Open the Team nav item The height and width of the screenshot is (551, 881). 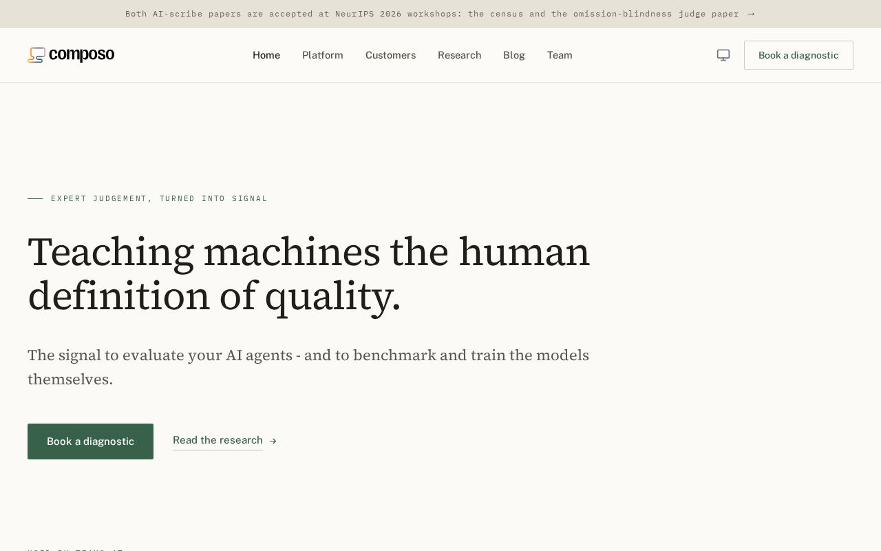pos(560,55)
